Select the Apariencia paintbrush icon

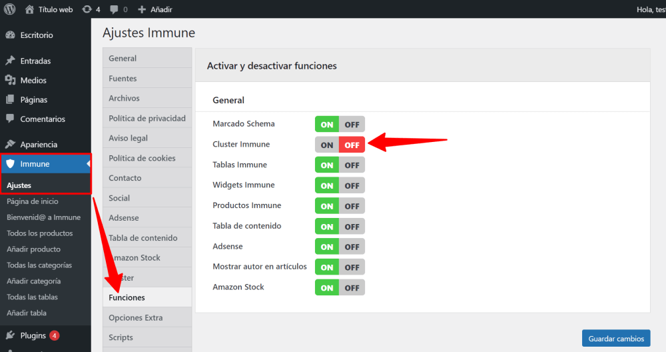10,144
